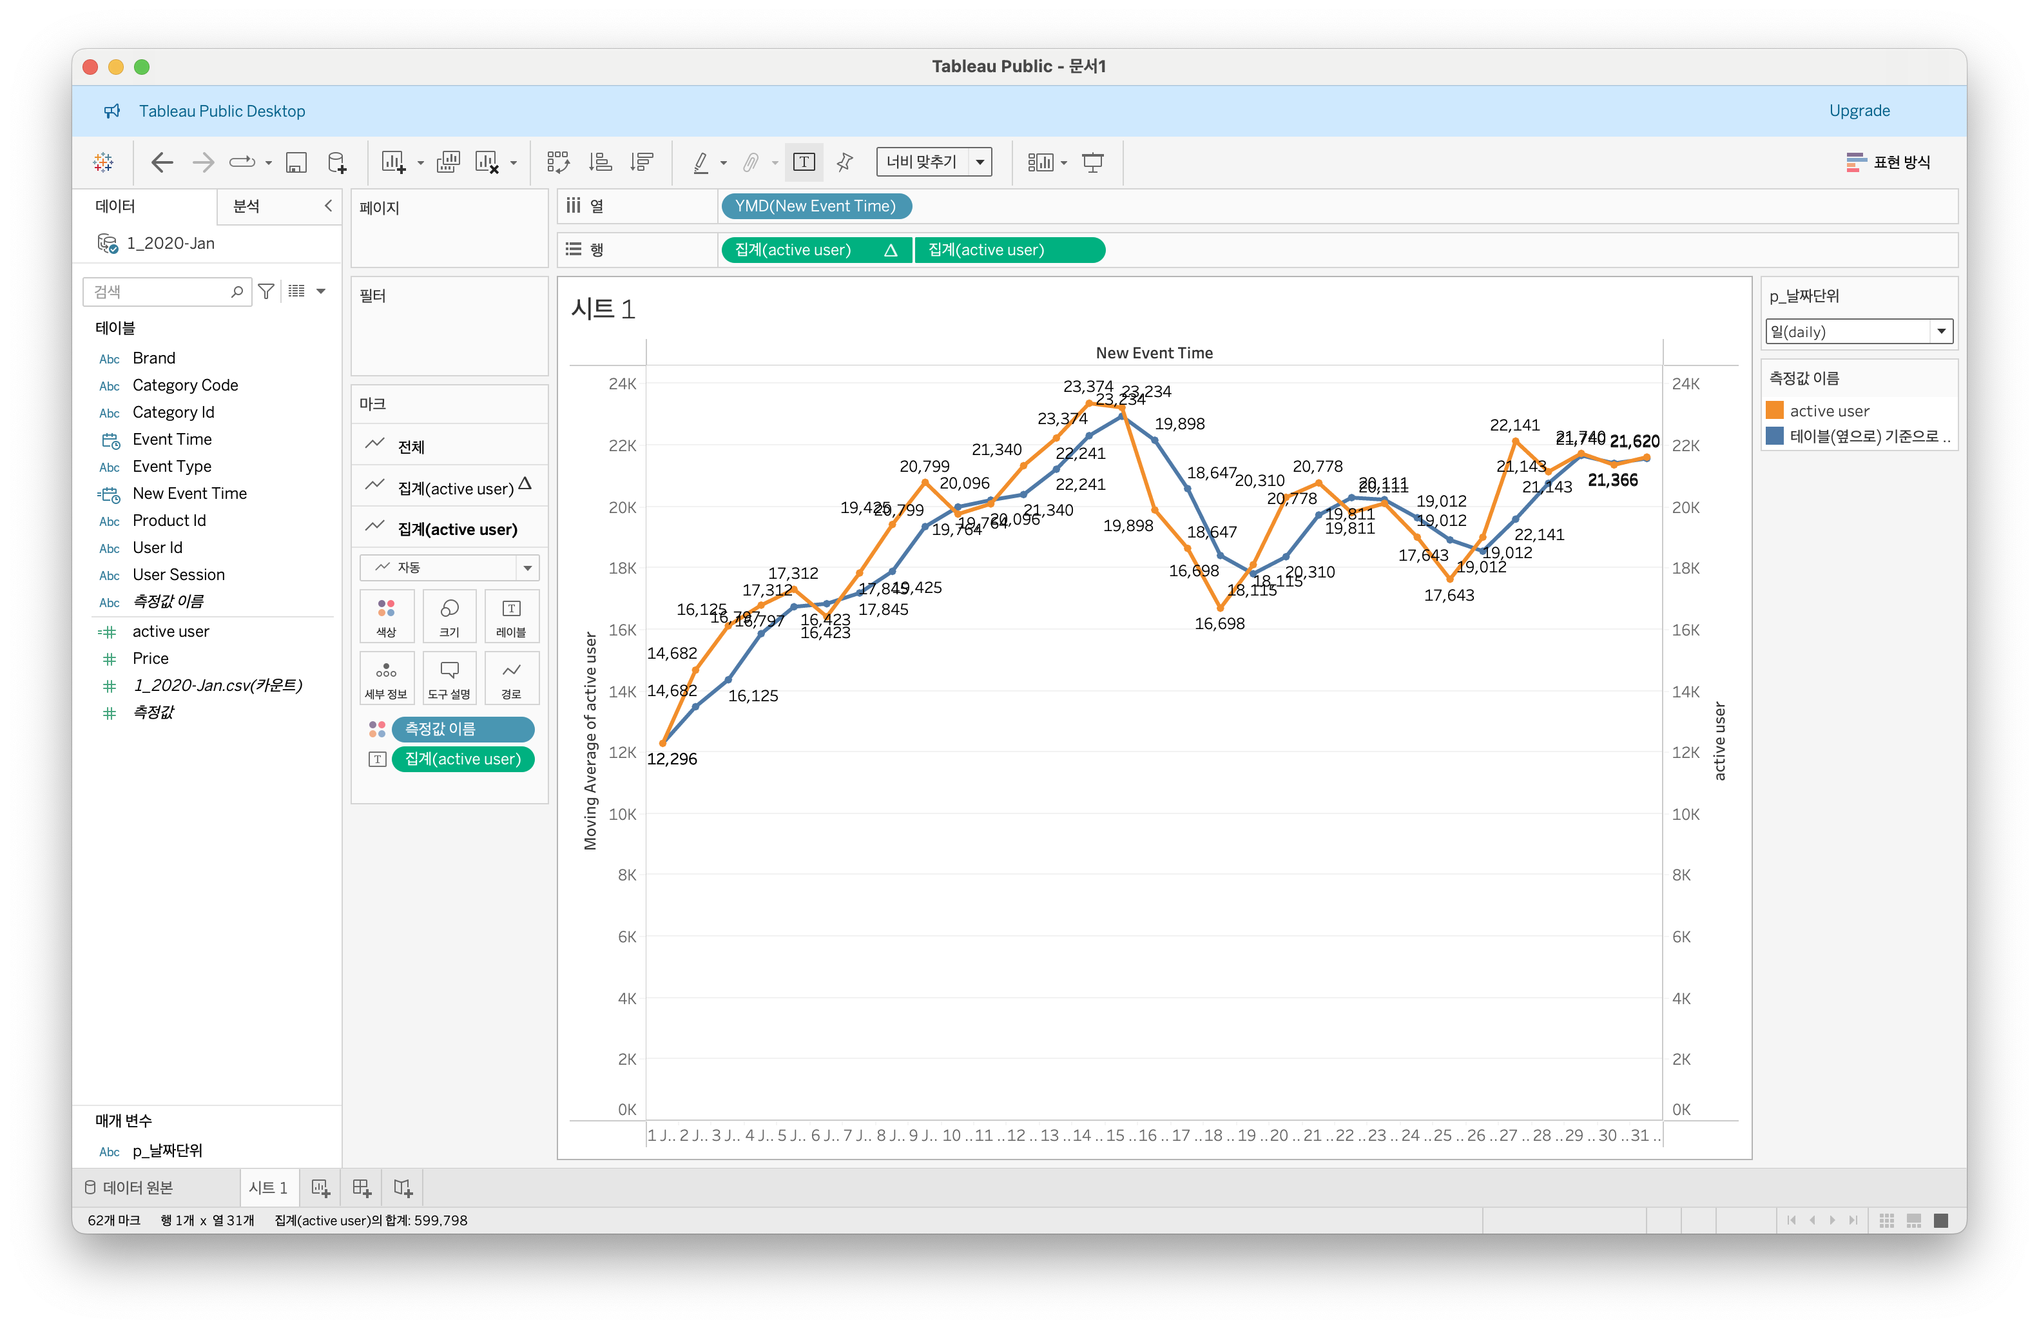This screenshot has width=2039, height=1329.
Task: Click the orange active user legend swatch
Action: (1775, 411)
